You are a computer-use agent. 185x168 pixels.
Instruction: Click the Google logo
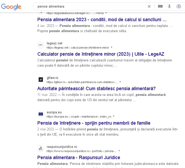click(11, 6)
